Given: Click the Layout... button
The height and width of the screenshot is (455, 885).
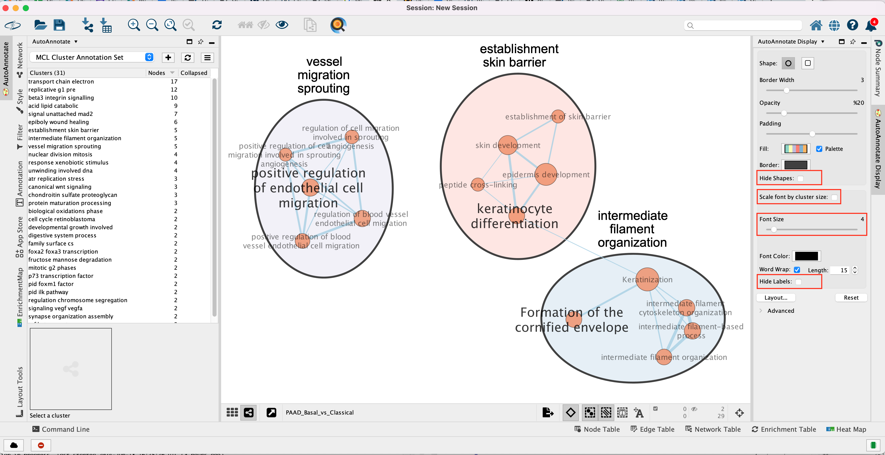Looking at the screenshot, I should tap(776, 298).
